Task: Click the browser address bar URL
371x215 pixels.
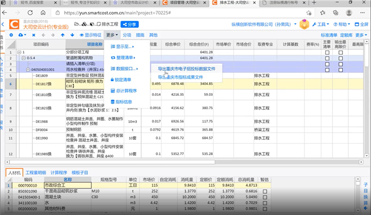Action: click(117, 13)
